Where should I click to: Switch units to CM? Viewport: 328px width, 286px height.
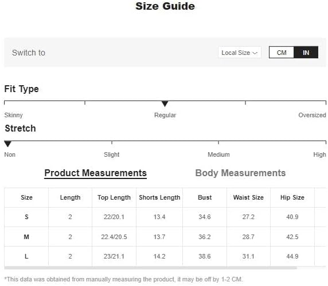tap(282, 53)
